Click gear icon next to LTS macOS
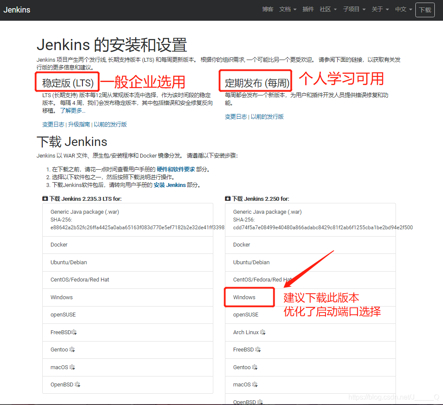Screen dimensions: 443x405 (72, 367)
